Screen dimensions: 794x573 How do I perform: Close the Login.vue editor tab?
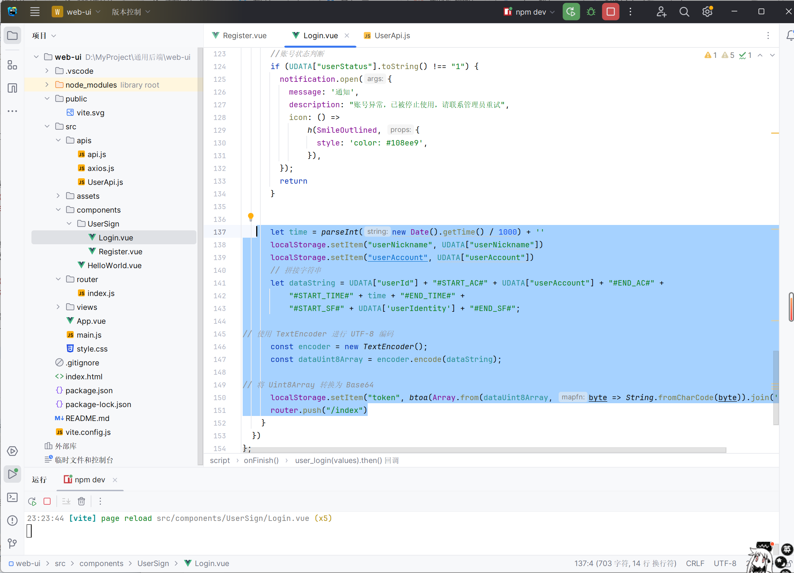coord(347,35)
